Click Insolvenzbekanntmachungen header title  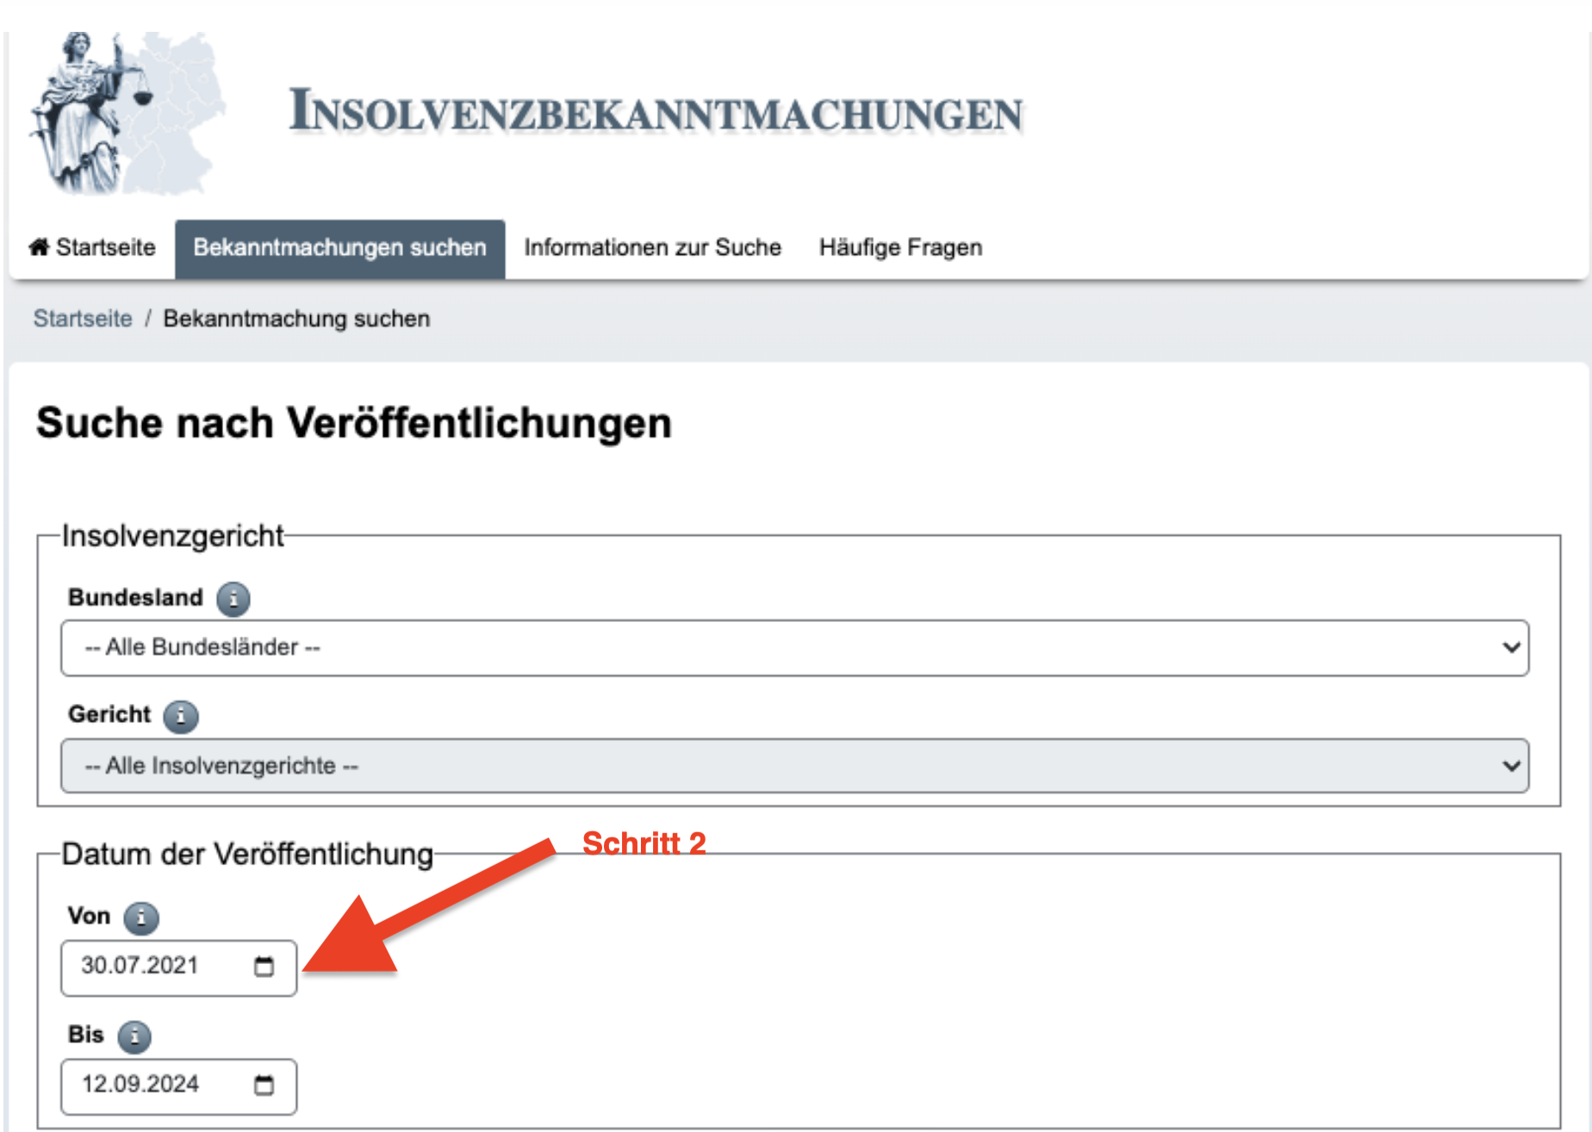click(x=656, y=112)
